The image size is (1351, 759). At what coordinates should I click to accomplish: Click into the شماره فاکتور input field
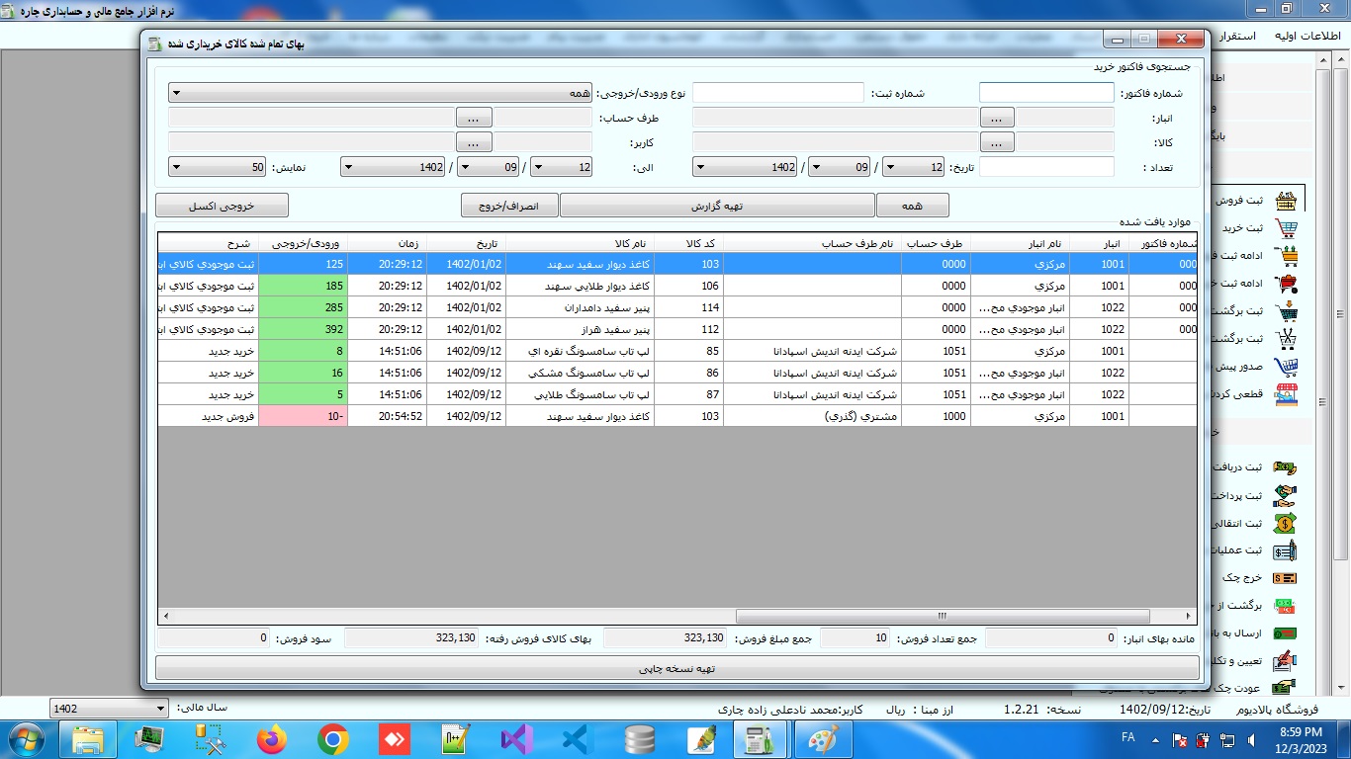[1045, 93]
